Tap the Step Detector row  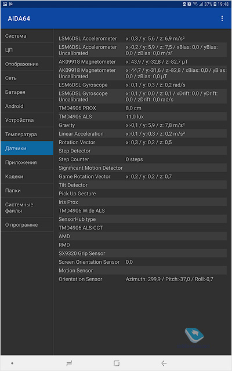[143, 151]
